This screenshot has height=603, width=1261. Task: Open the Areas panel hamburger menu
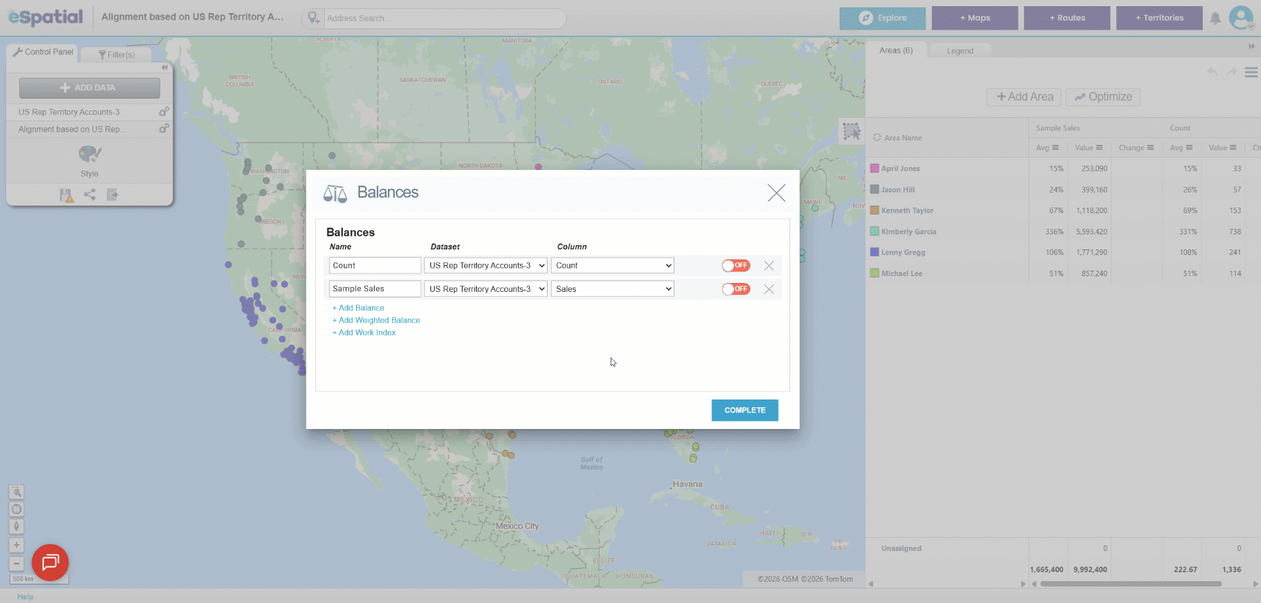(1251, 72)
